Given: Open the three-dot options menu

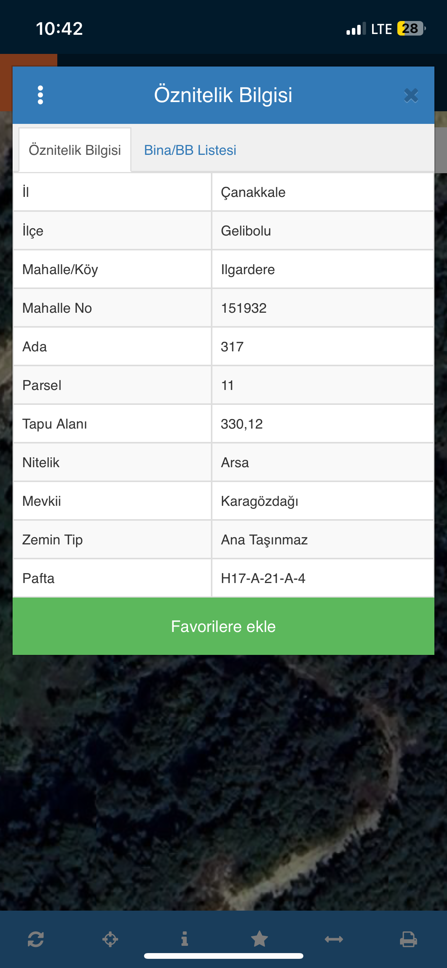Looking at the screenshot, I should click(40, 95).
